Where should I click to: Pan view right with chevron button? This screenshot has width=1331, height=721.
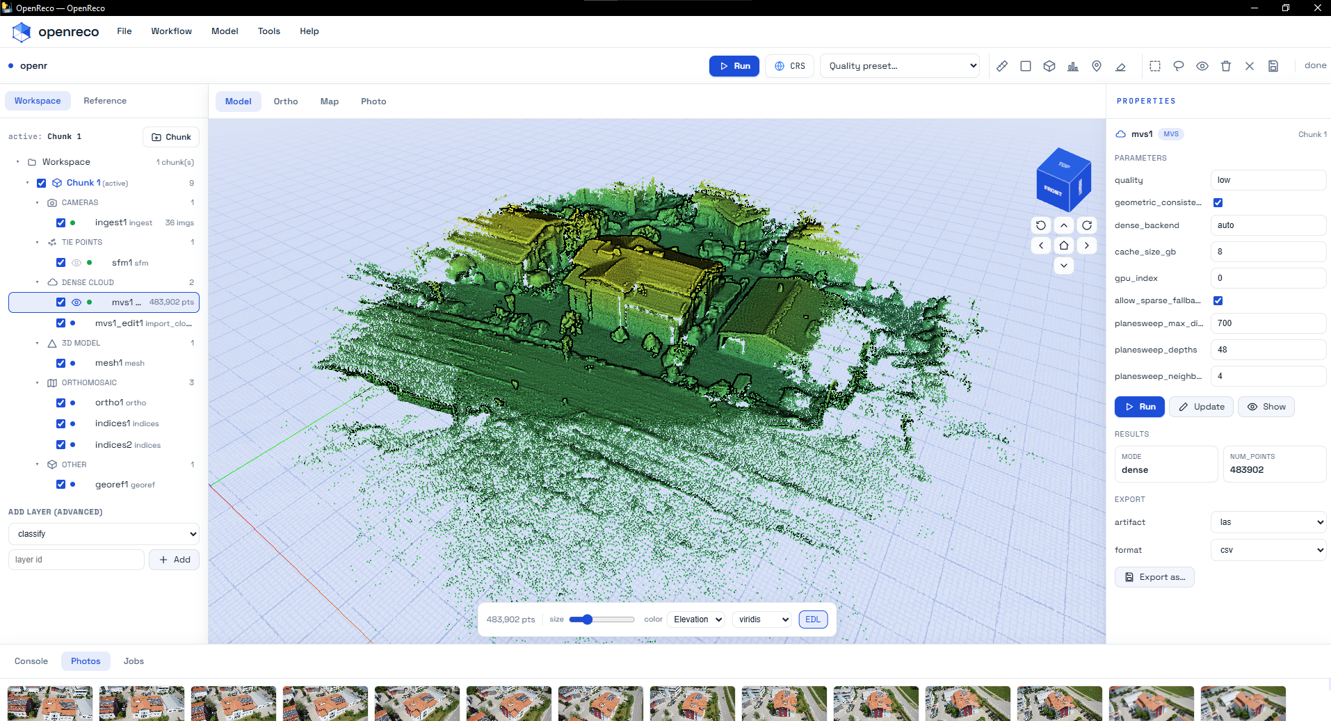pos(1087,245)
